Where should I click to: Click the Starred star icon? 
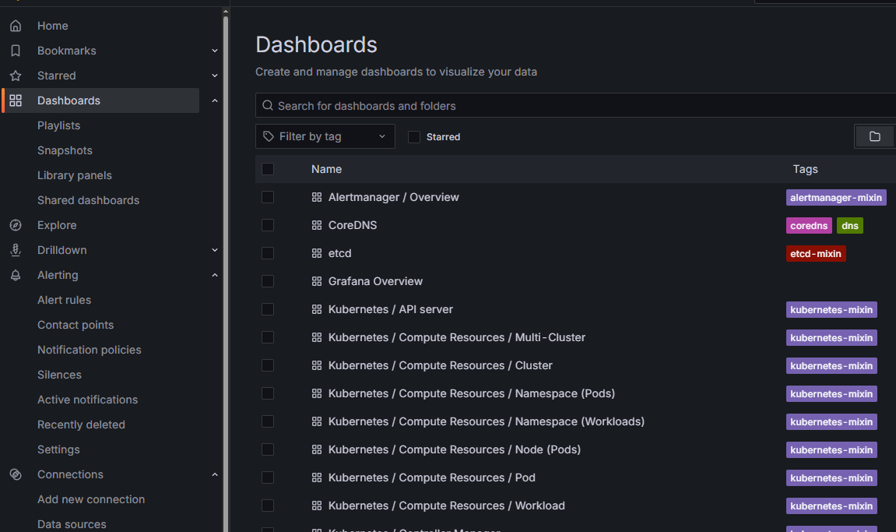click(x=16, y=76)
